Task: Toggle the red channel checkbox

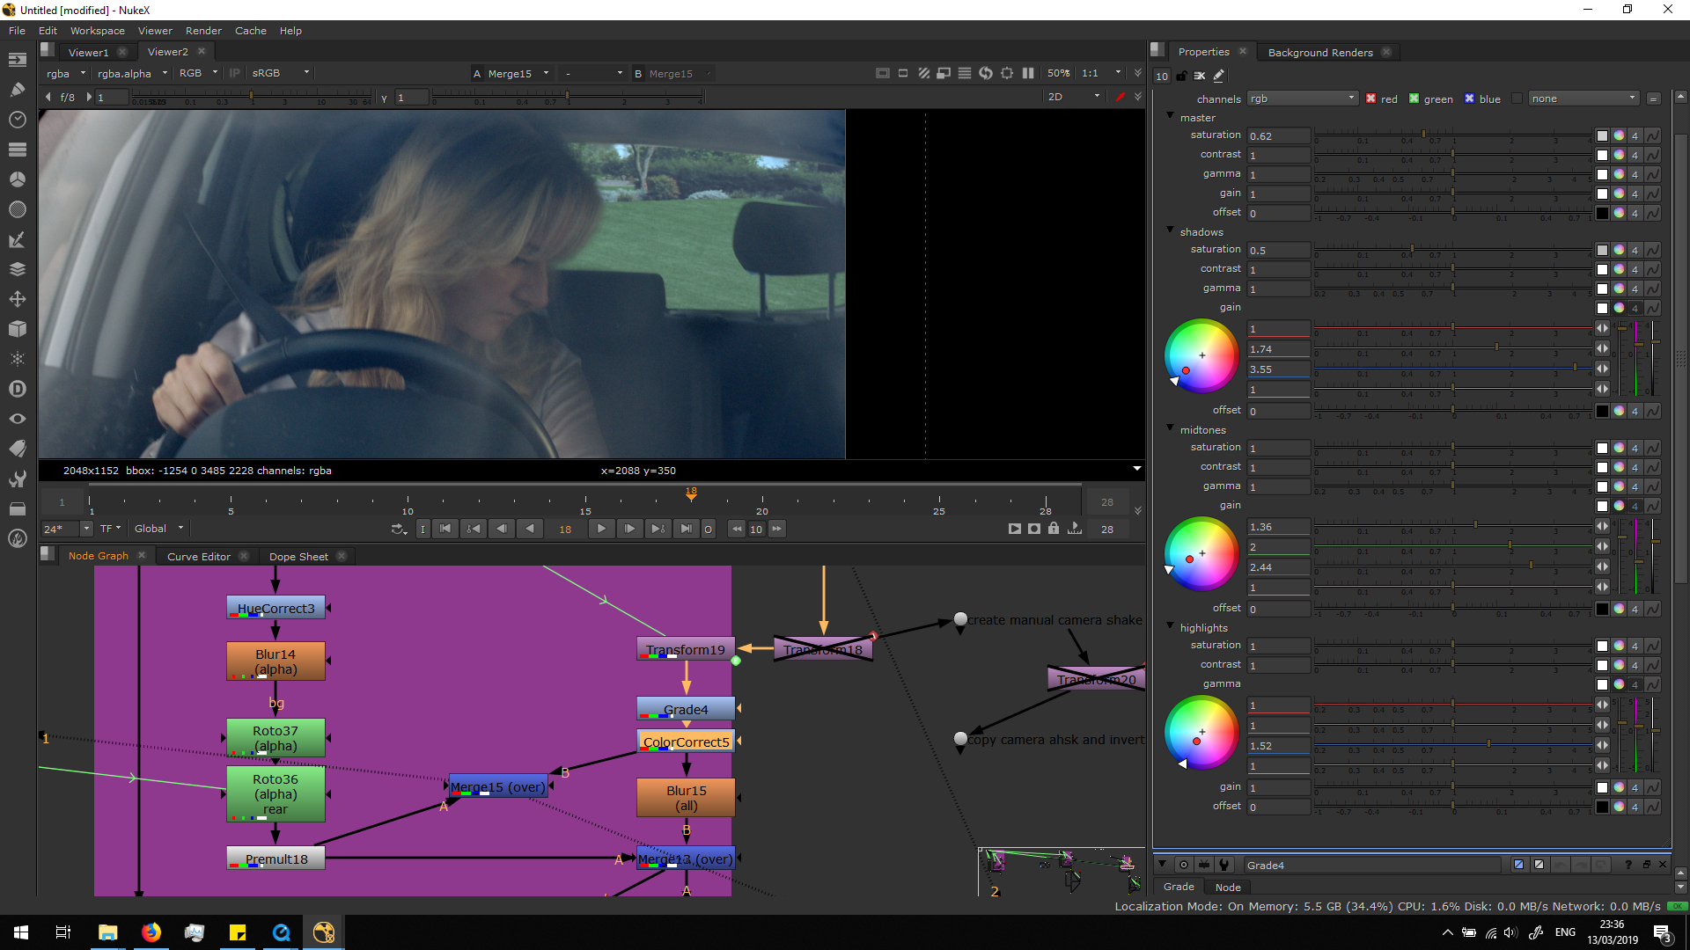Action: [1370, 99]
